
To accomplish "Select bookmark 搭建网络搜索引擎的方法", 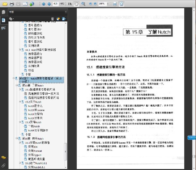I will (x=43, y=98).
